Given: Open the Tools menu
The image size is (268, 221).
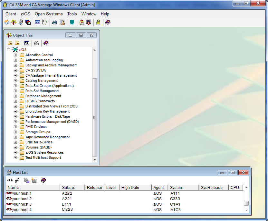Looking at the screenshot, I should click(72, 14).
